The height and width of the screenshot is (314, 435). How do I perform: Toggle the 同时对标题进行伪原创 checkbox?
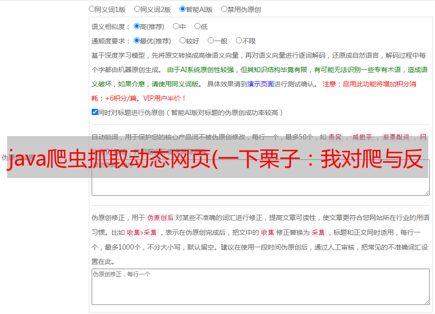point(95,112)
